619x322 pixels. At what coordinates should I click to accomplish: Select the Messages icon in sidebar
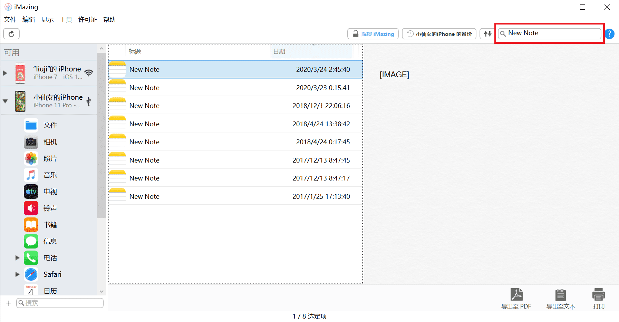pos(31,241)
